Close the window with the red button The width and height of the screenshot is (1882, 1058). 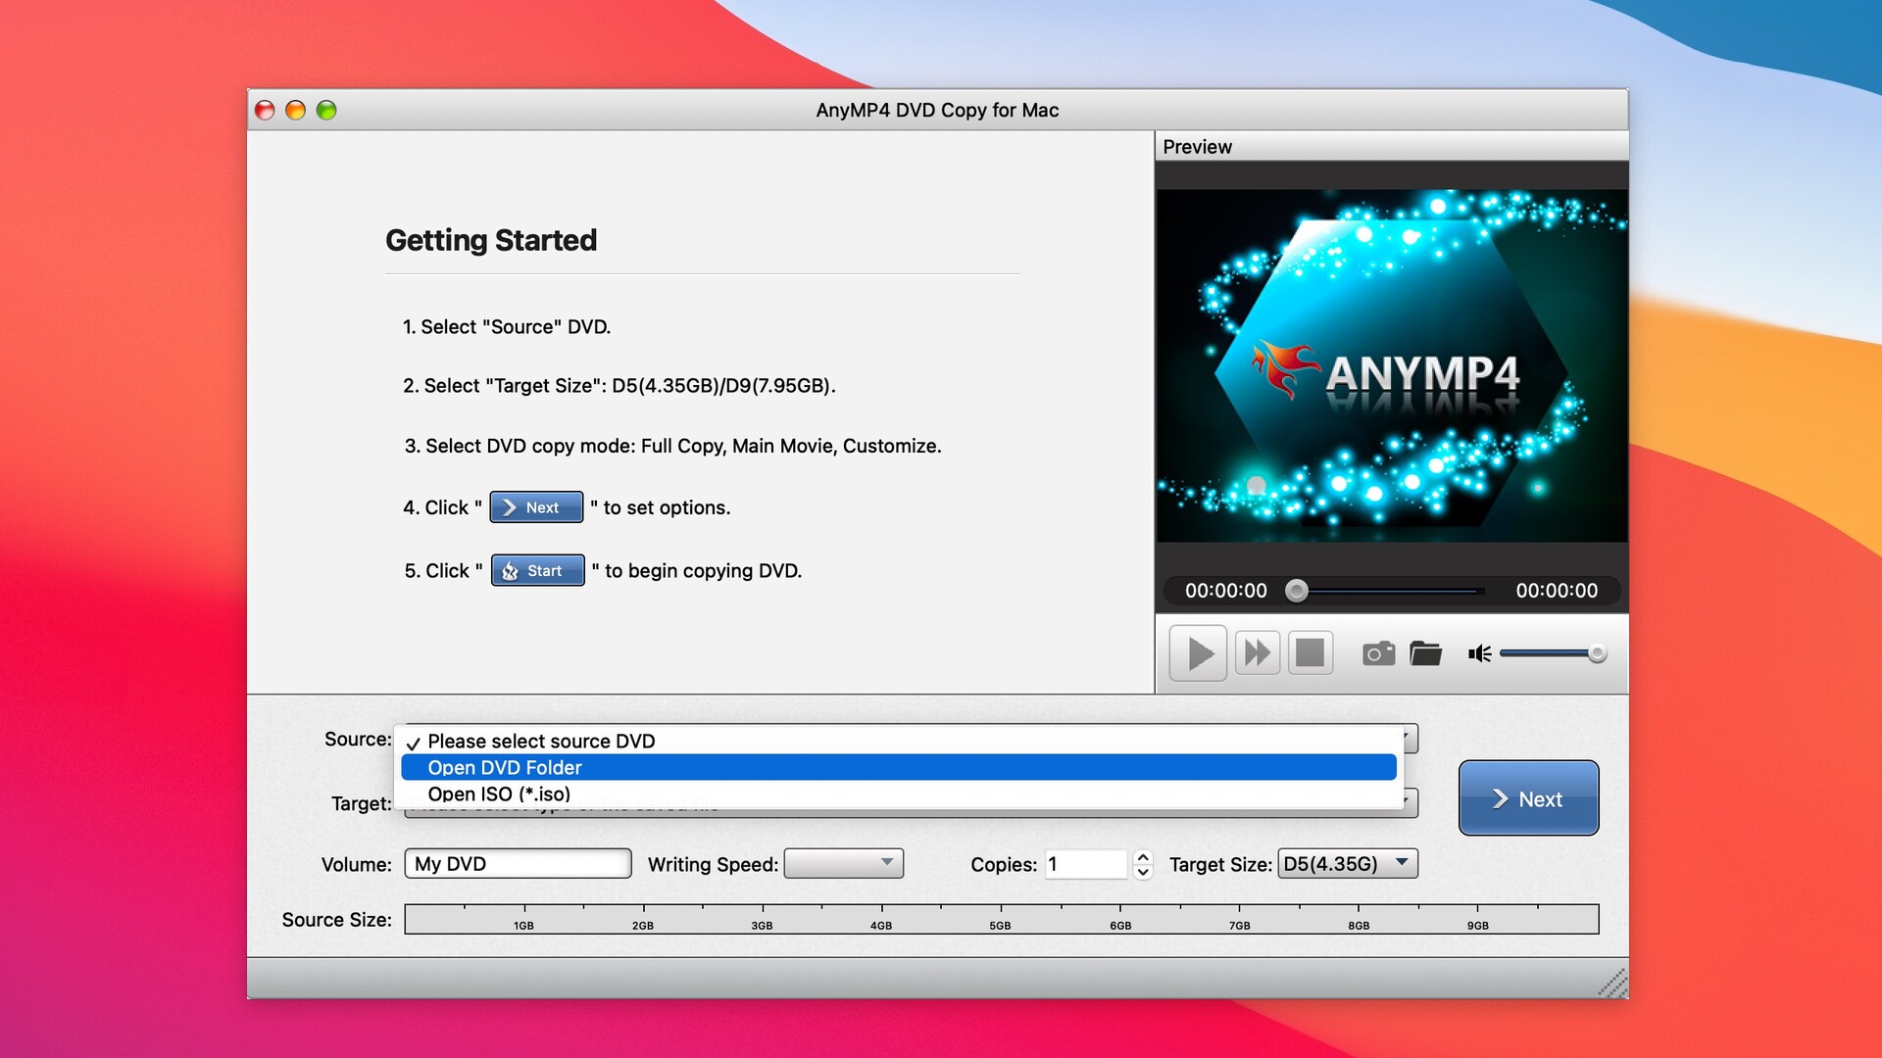coord(265,110)
